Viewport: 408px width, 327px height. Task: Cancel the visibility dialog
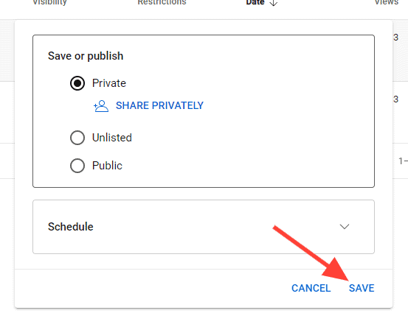coord(311,288)
